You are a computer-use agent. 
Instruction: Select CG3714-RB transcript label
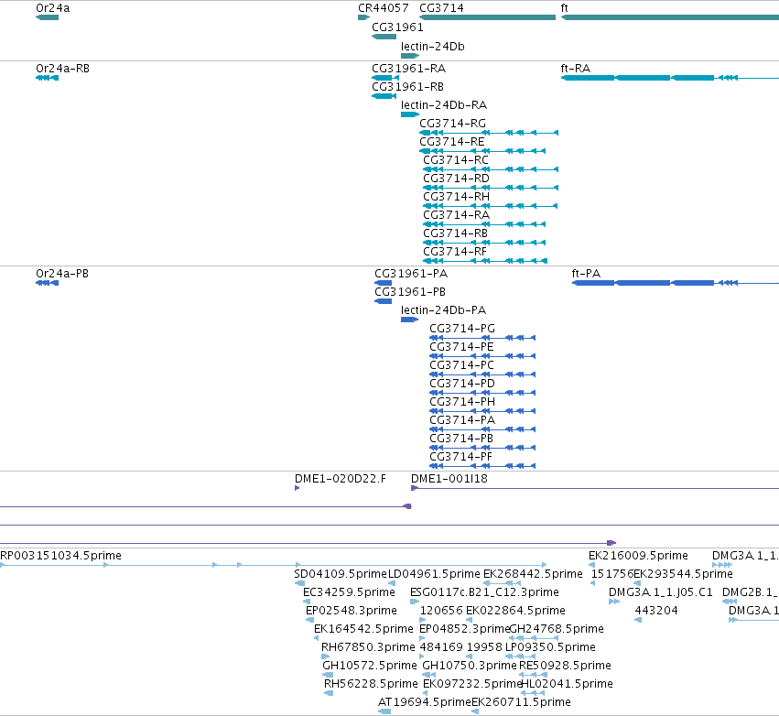(456, 234)
